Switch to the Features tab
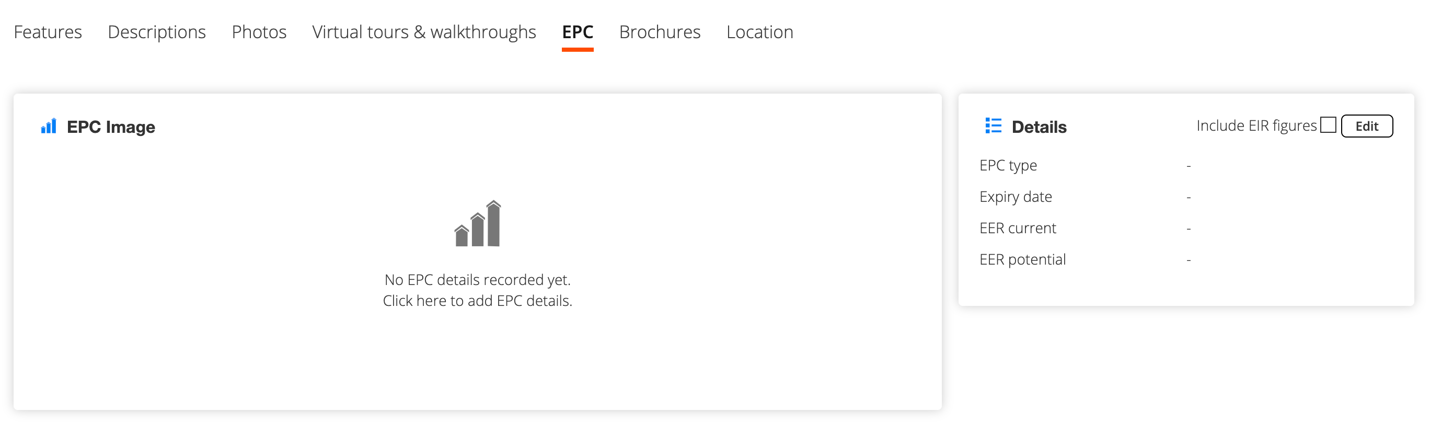1430x433 pixels. (x=48, y=32)
